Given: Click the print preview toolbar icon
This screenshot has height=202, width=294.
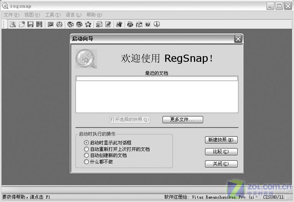Looking at the screenshot, I should [x=139, y=24].
